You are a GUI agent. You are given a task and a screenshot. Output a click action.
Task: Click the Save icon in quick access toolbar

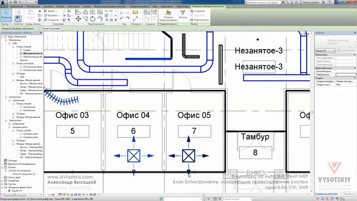(x=15, y=2)
